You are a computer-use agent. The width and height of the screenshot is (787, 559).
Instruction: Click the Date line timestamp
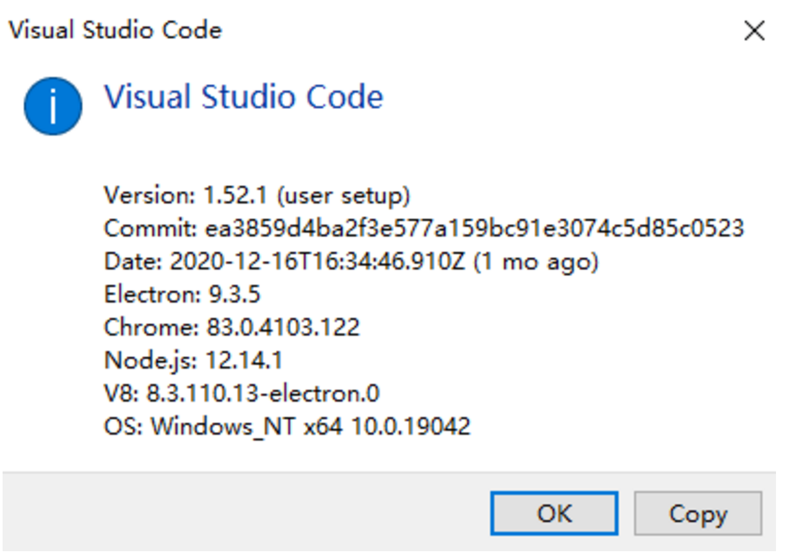[317, 262]
